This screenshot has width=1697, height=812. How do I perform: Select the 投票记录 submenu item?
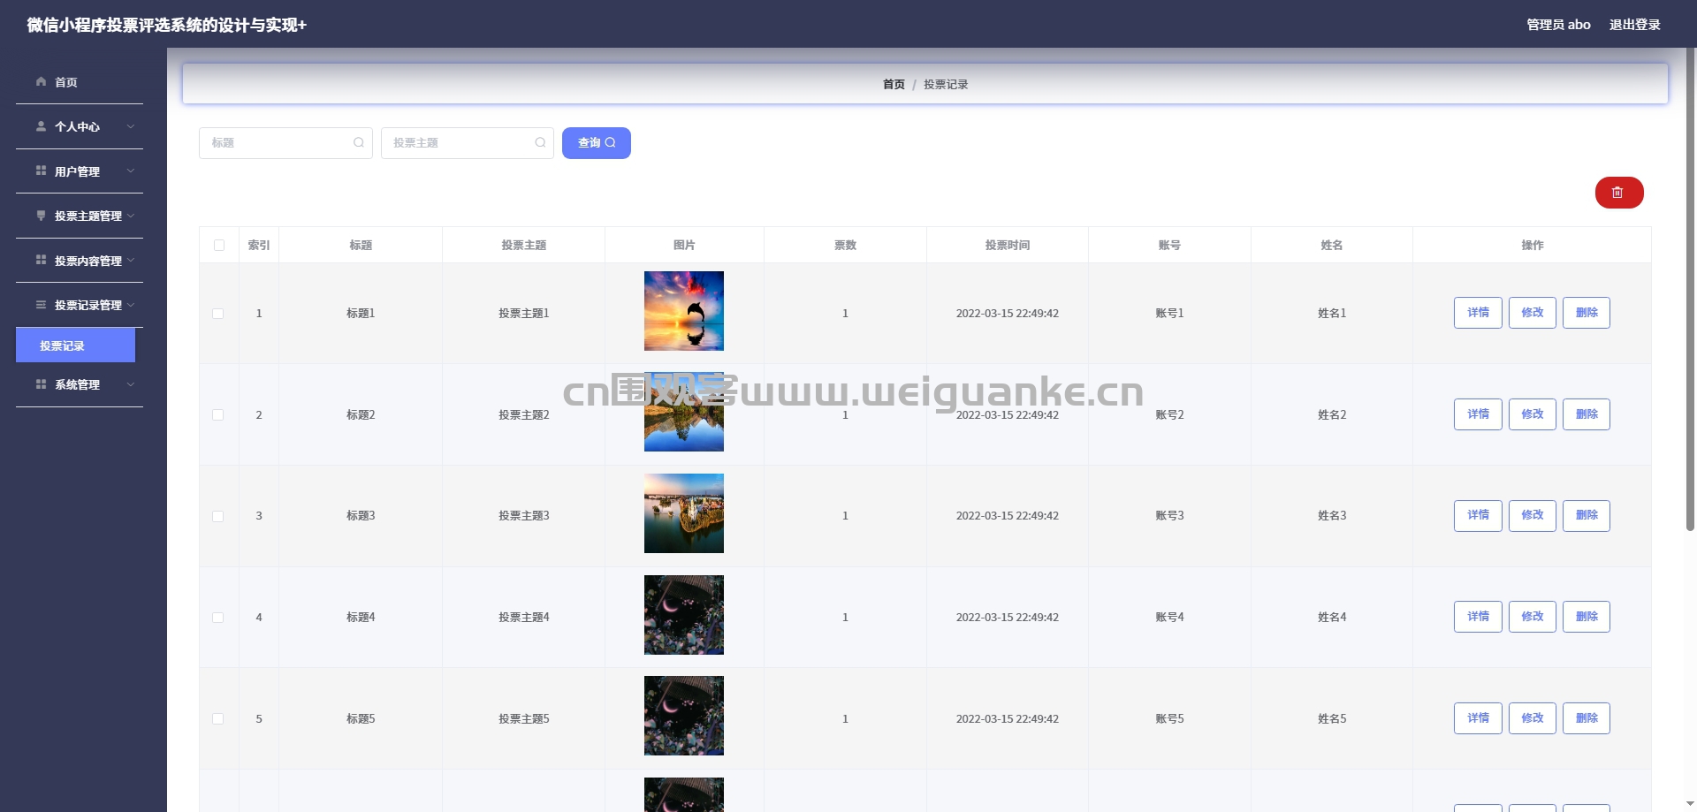tap(75, 345)
